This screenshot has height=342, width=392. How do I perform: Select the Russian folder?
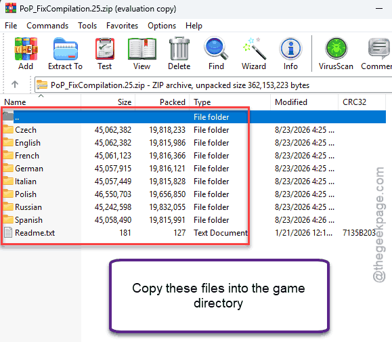pos(28,207)
